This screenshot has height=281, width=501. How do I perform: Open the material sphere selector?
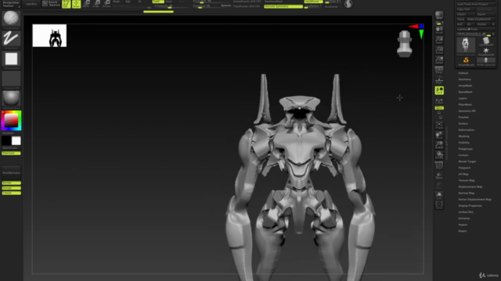pos(11,99)
